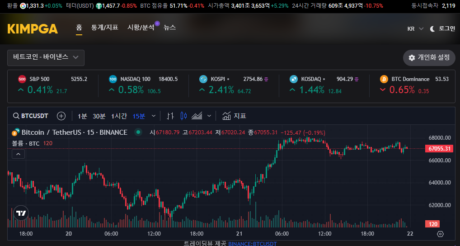Click the 67055.31 current price label
460x246 pixels.
coord(440,148)
